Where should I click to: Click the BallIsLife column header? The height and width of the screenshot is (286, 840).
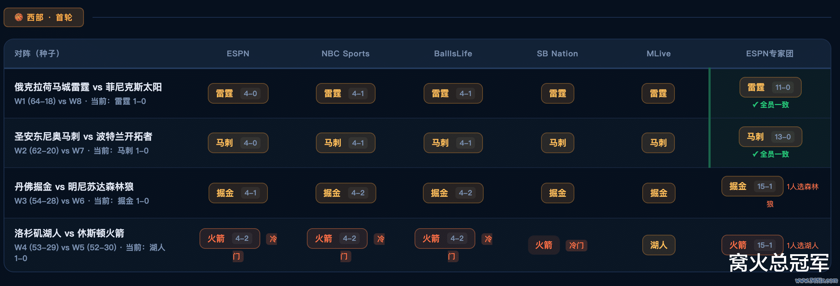coord(453,54)
